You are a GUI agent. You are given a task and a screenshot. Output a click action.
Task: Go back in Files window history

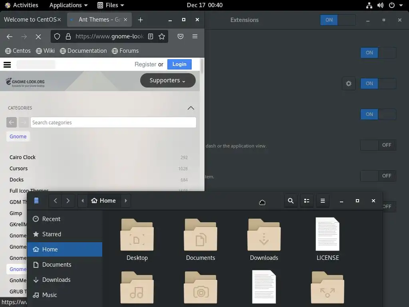point(55,201)
